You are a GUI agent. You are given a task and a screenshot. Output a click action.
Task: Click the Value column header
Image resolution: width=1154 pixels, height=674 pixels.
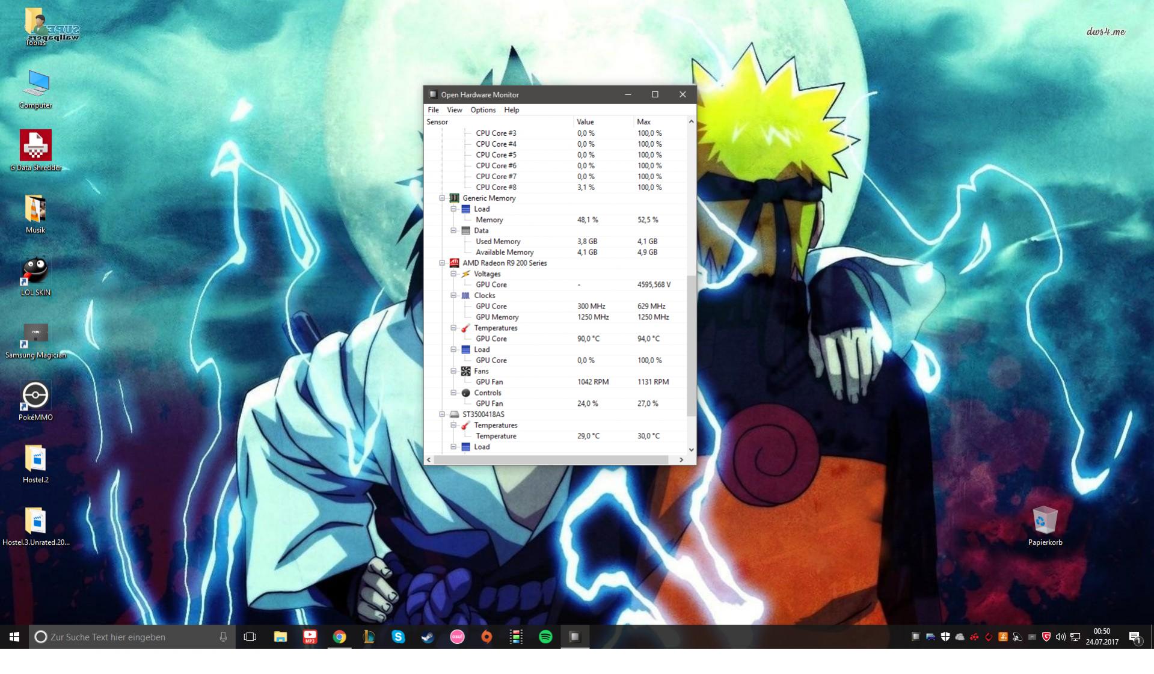click(x=603, y=121)
